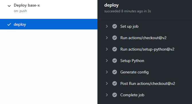Click success icon for Post Run actions/checkout@v2

point(115,83)
